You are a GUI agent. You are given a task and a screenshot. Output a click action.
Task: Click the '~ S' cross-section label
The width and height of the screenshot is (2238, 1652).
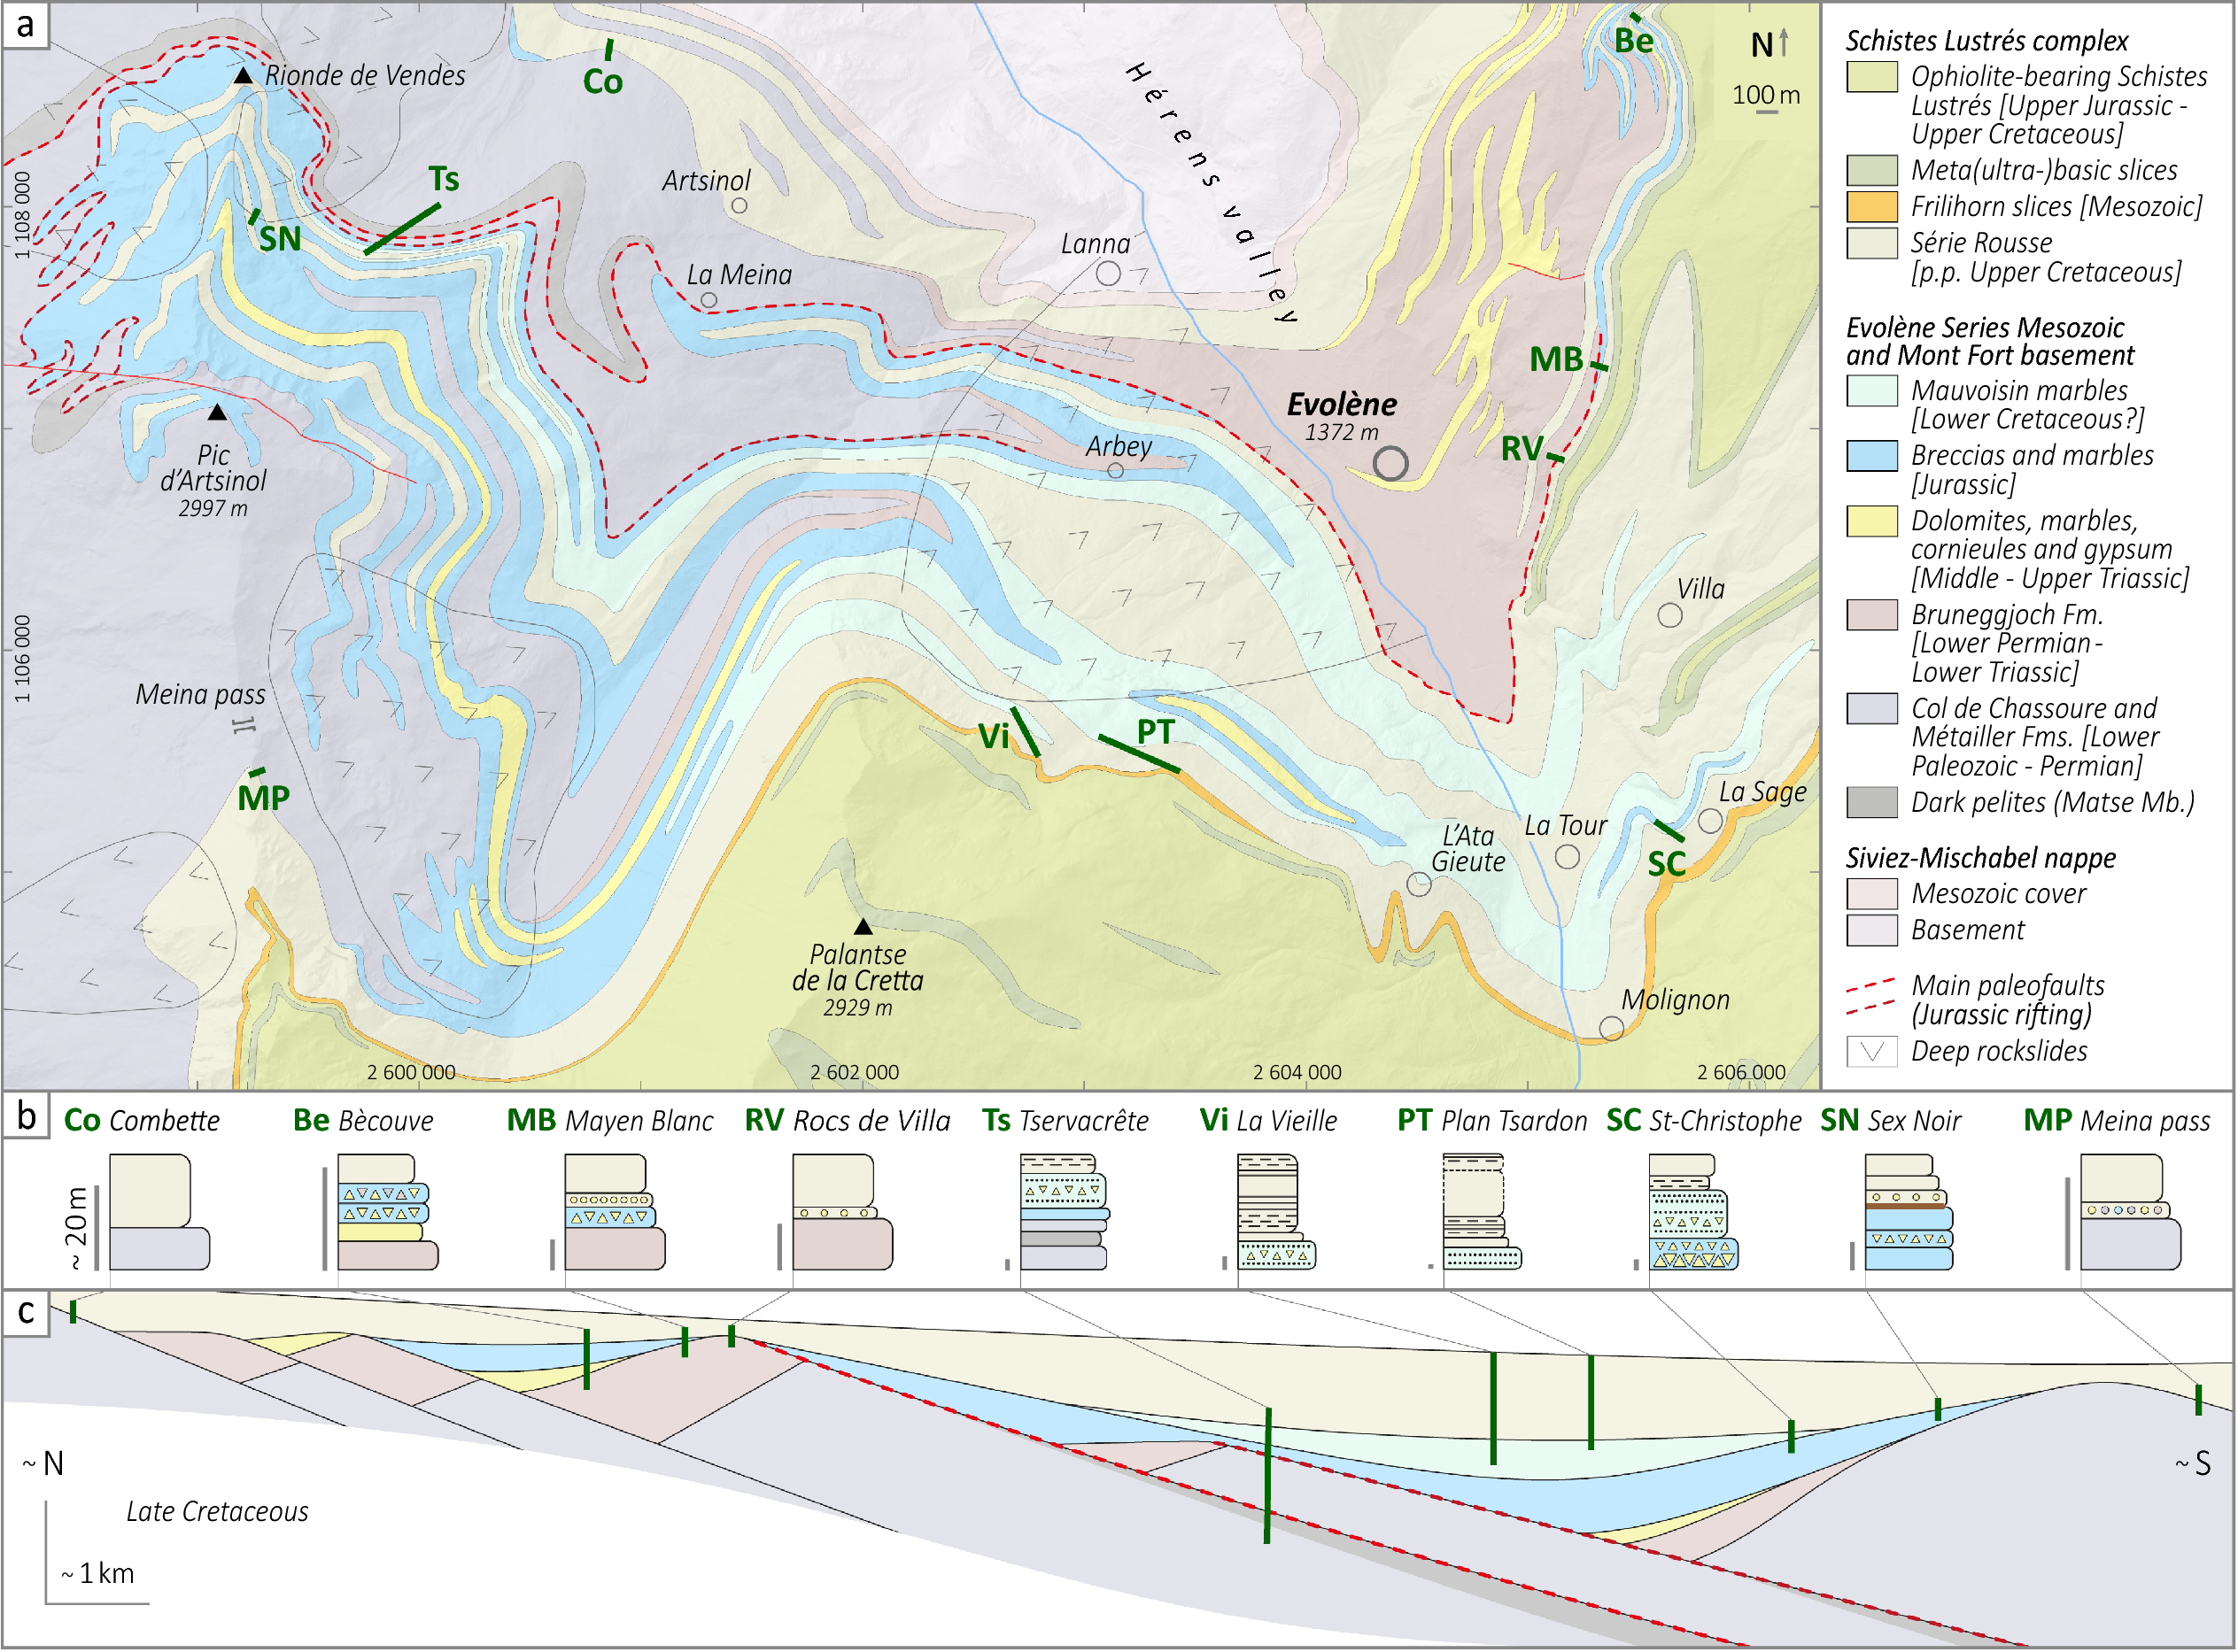[2193, 1464]
